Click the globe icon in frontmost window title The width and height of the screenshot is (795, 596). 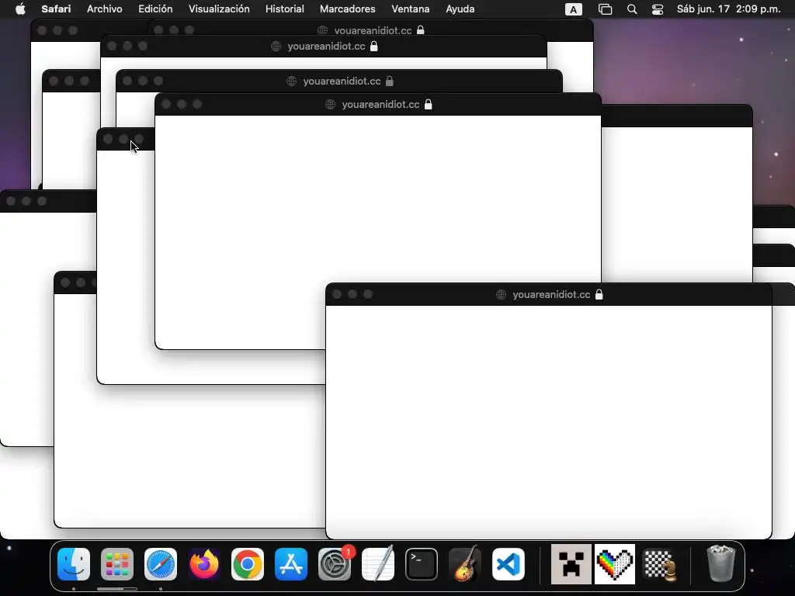(x=501, y=294)
